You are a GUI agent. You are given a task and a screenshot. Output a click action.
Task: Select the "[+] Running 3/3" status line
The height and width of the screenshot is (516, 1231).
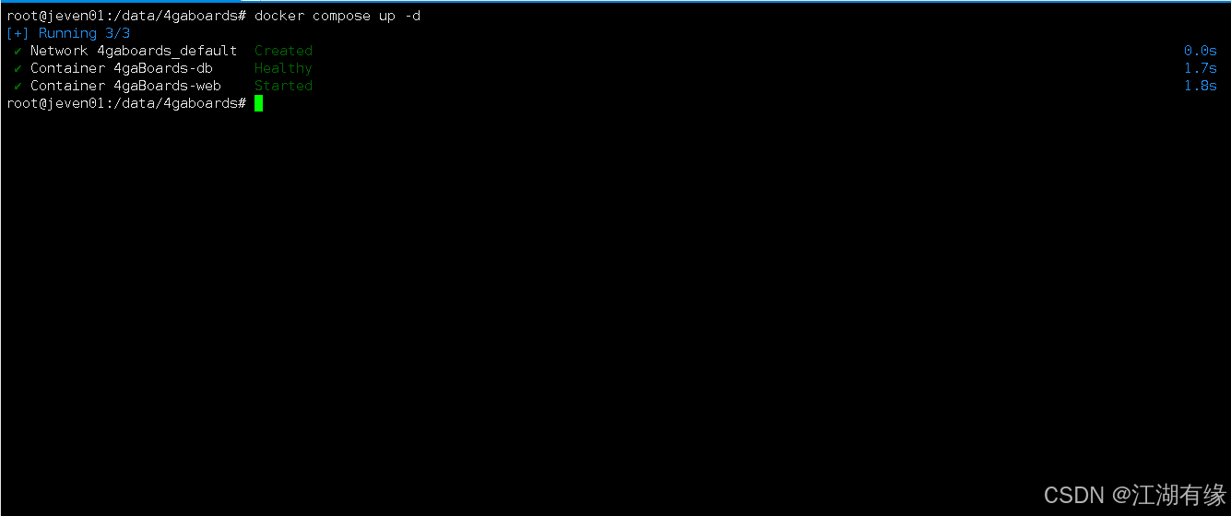(68, 33)
